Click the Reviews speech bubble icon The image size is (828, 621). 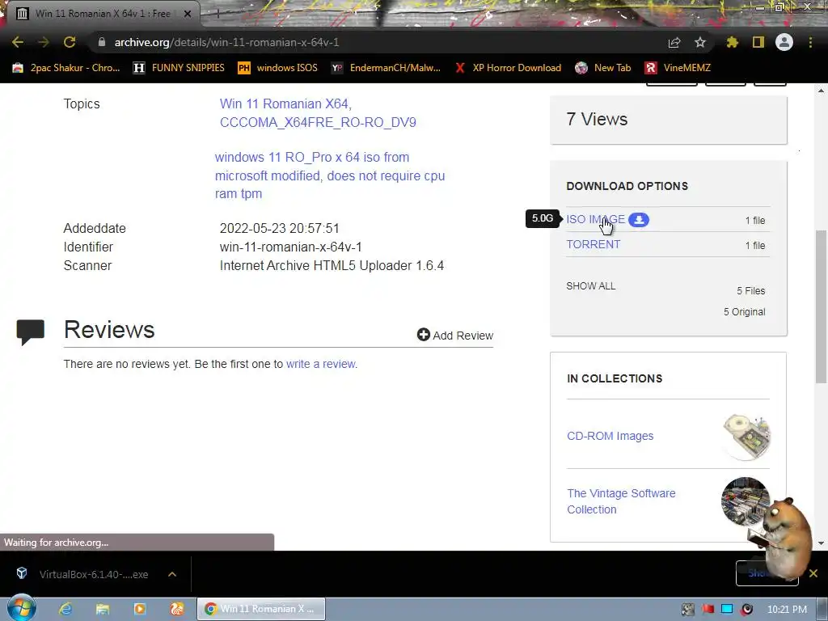[31, 332]
